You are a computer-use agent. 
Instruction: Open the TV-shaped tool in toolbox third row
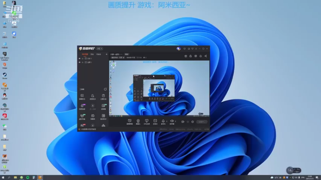pos(93,117)
